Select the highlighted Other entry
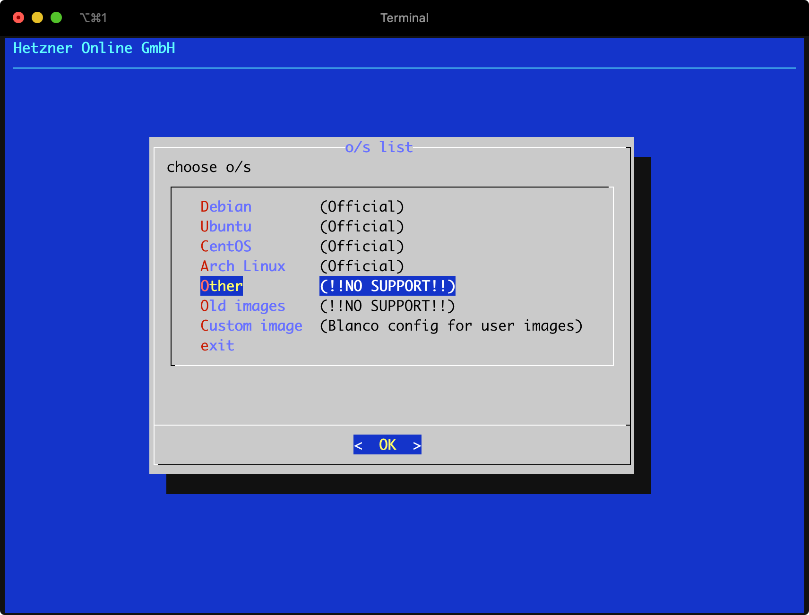The width and height of the screenshot is (809, 615). click(222, 286)
